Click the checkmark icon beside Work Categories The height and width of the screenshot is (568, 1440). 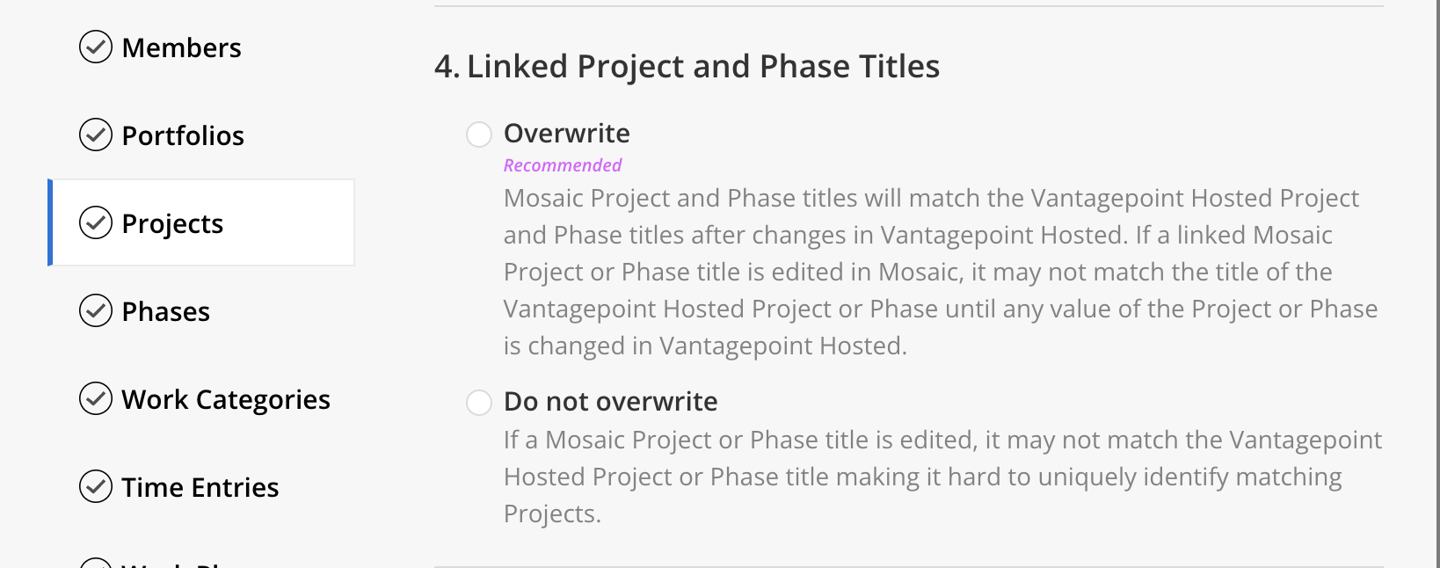[x=96, y=399]
